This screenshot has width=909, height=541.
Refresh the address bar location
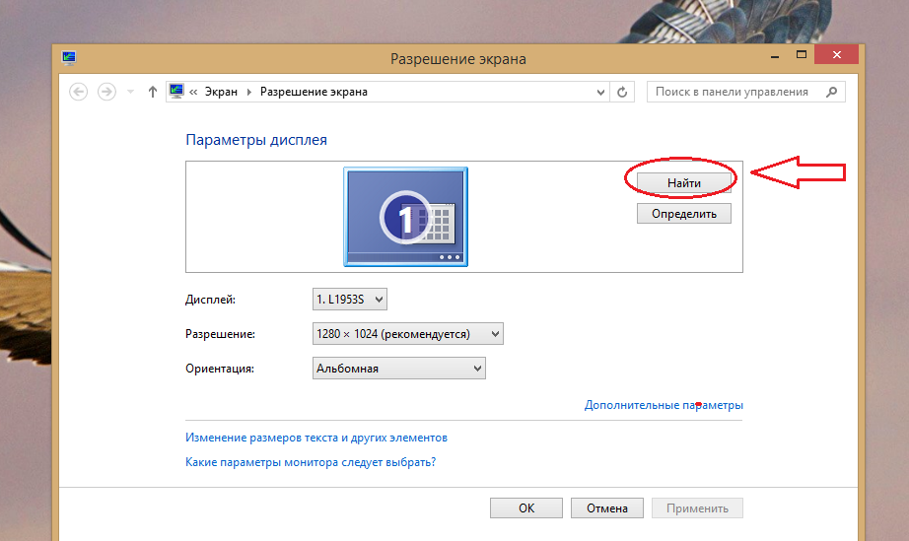[x=622, y=92]
